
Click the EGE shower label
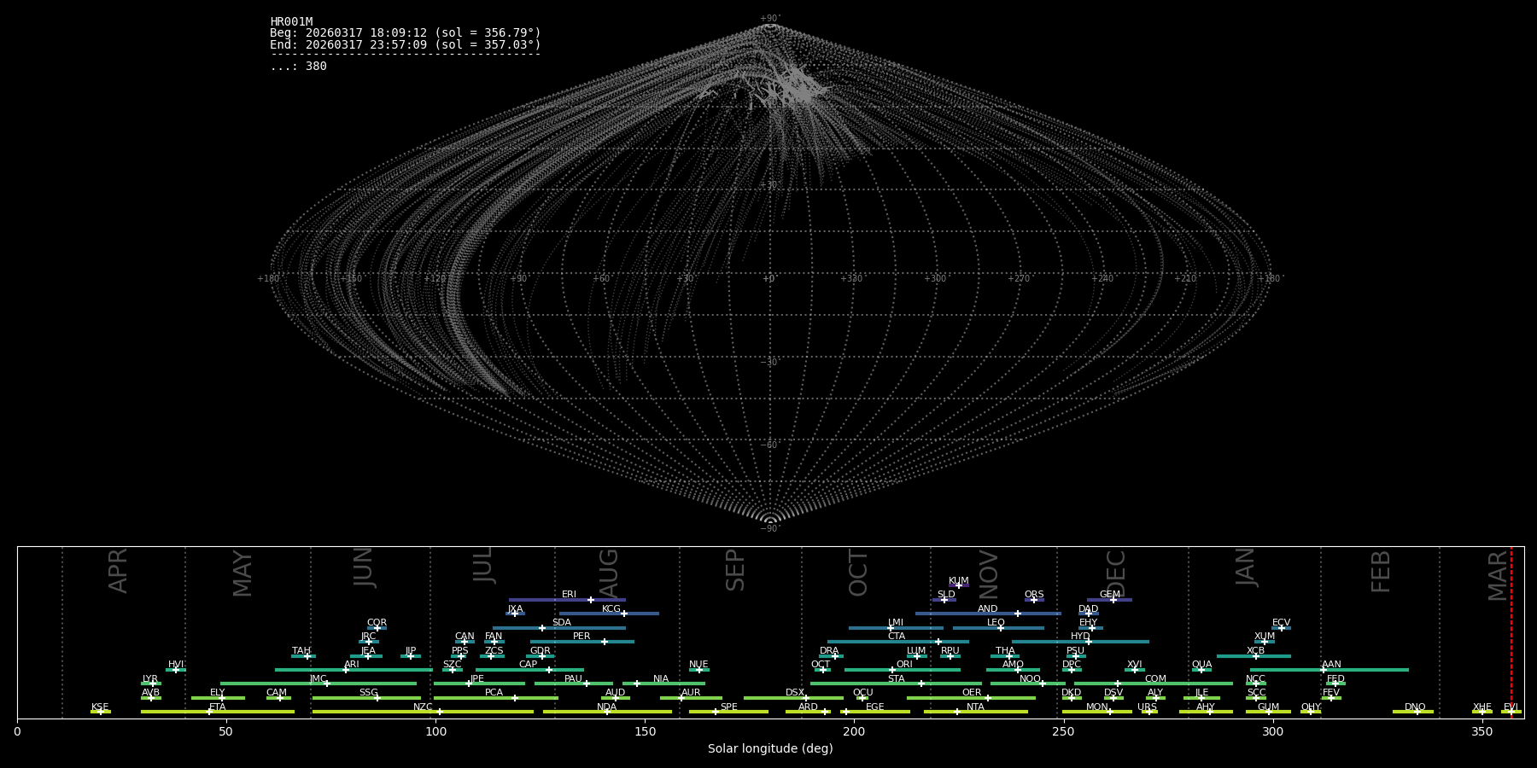[x=874, y=707]
